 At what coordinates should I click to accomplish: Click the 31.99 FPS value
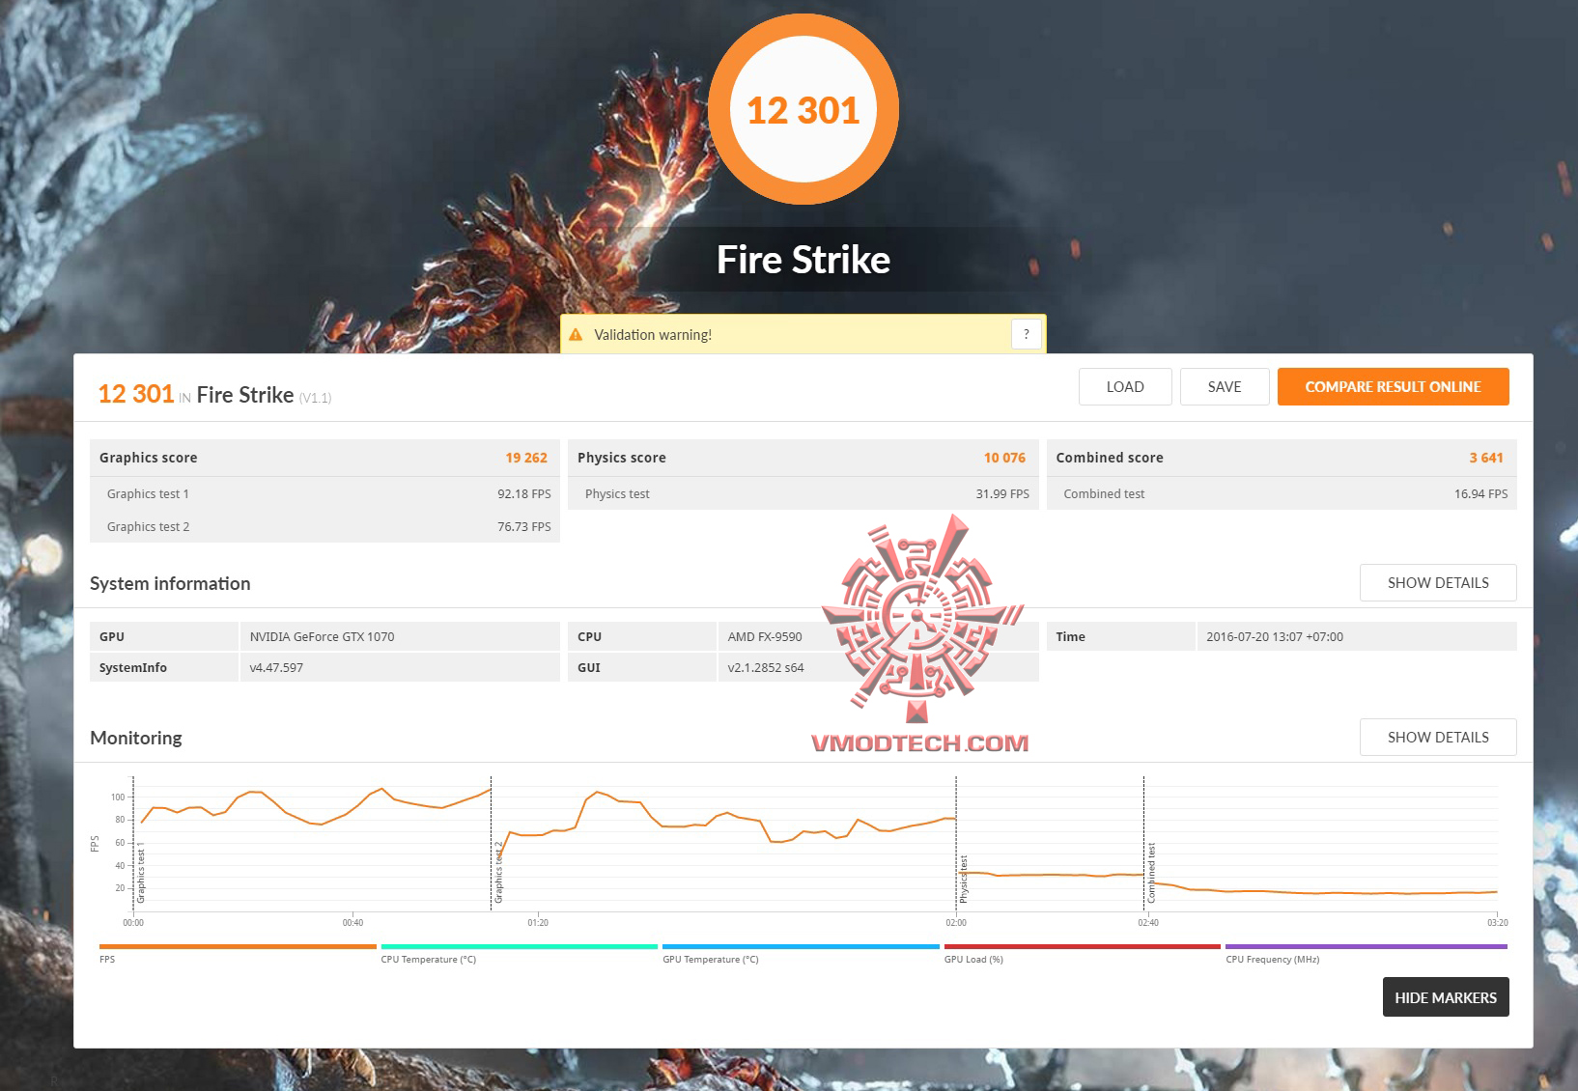point(1002,493)
